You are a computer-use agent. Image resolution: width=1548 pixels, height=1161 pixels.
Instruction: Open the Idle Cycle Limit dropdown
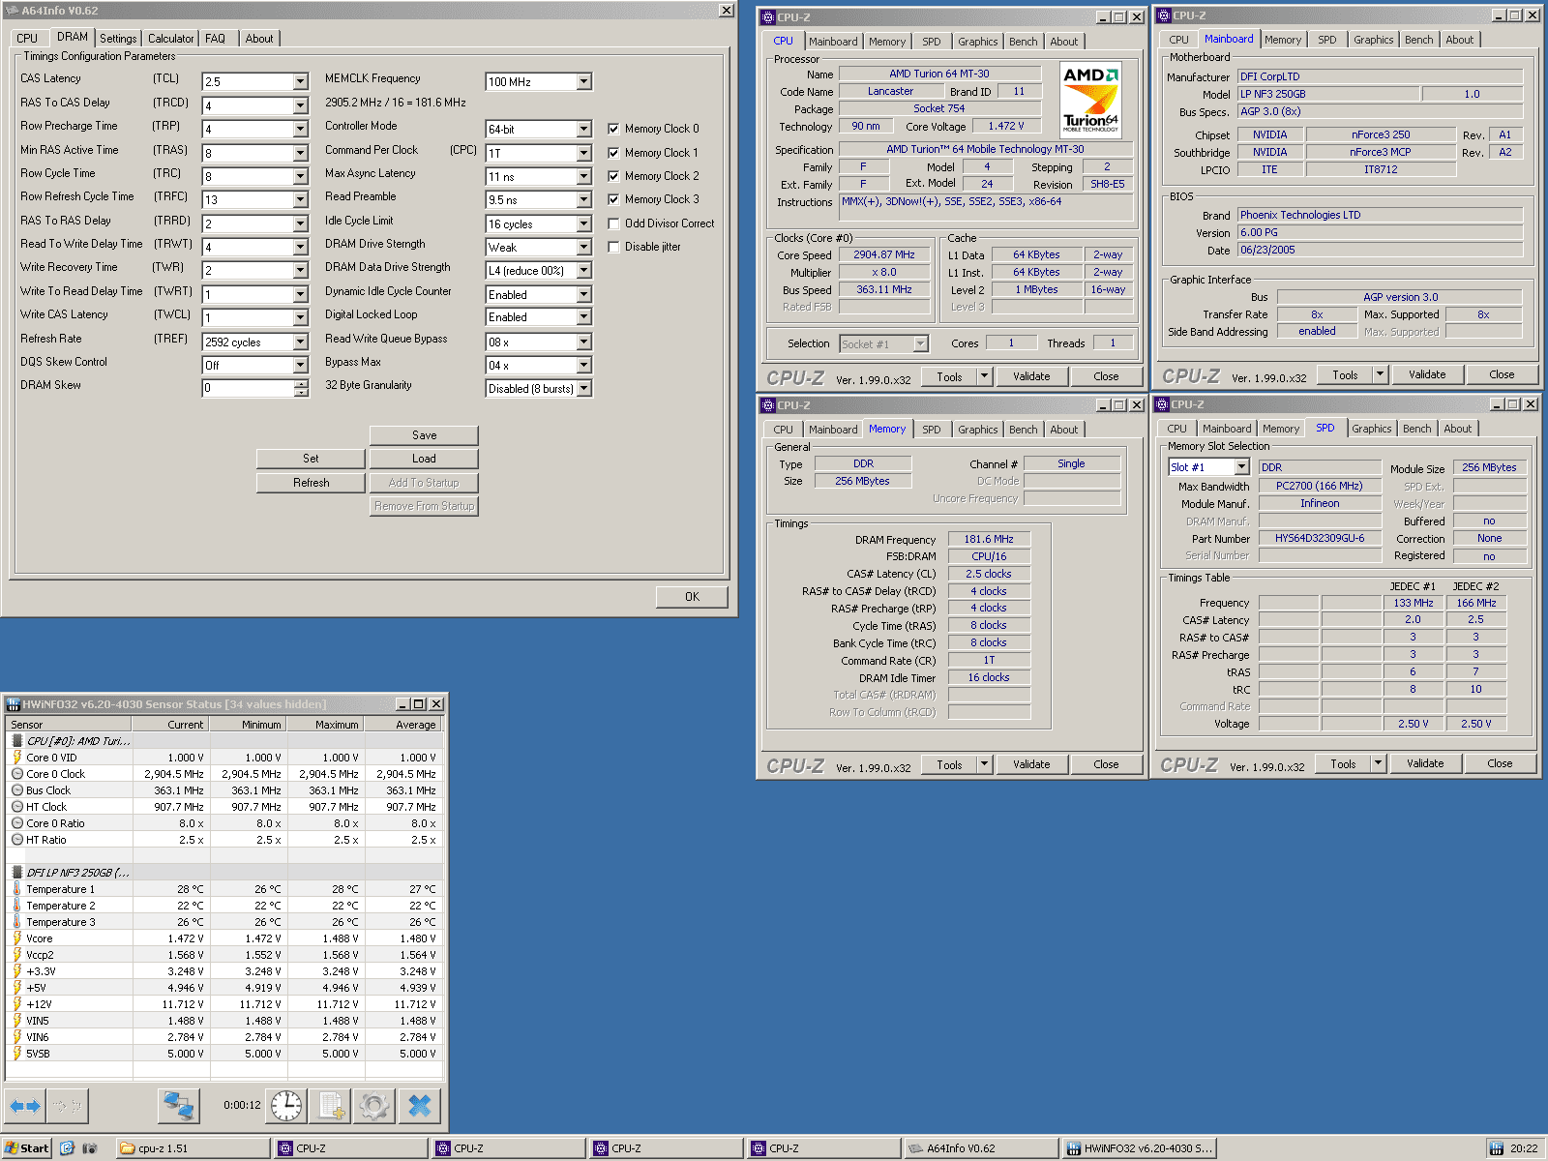(583, 223)
